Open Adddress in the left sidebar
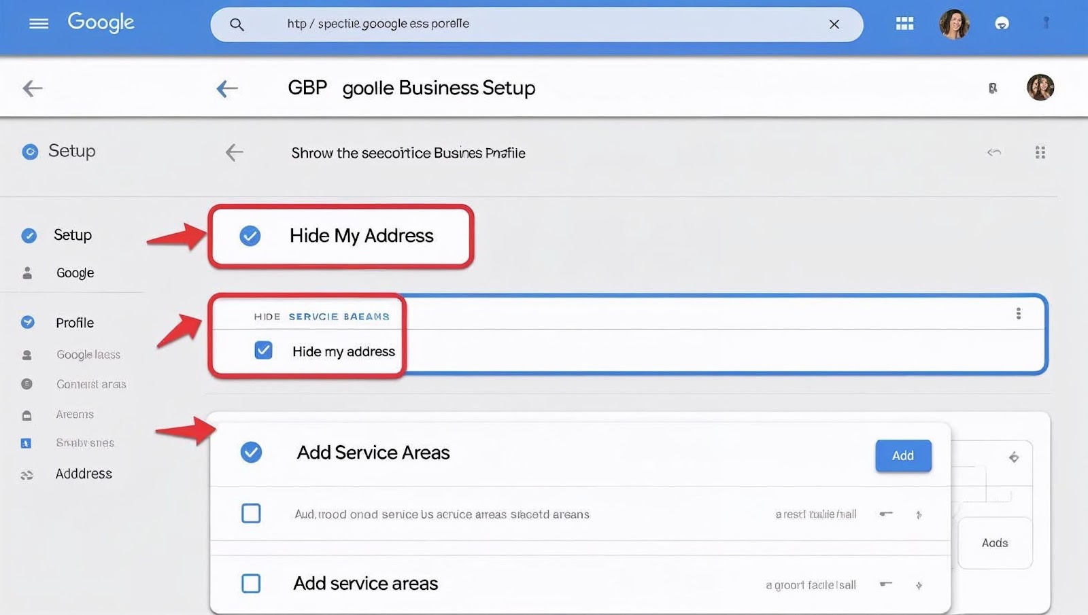1088x615 pixels. tap(84, 474)
